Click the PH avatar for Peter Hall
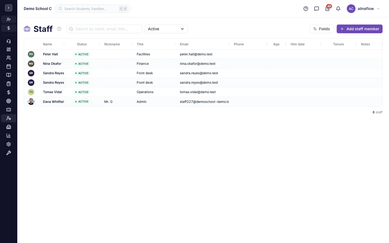 pyautogui.click(x=31, y=54)
